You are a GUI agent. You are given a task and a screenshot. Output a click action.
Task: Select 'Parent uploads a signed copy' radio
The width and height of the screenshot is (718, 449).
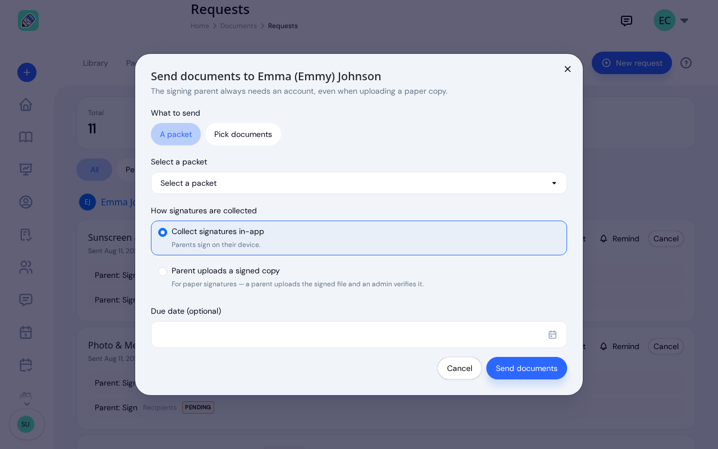[163, 271]
